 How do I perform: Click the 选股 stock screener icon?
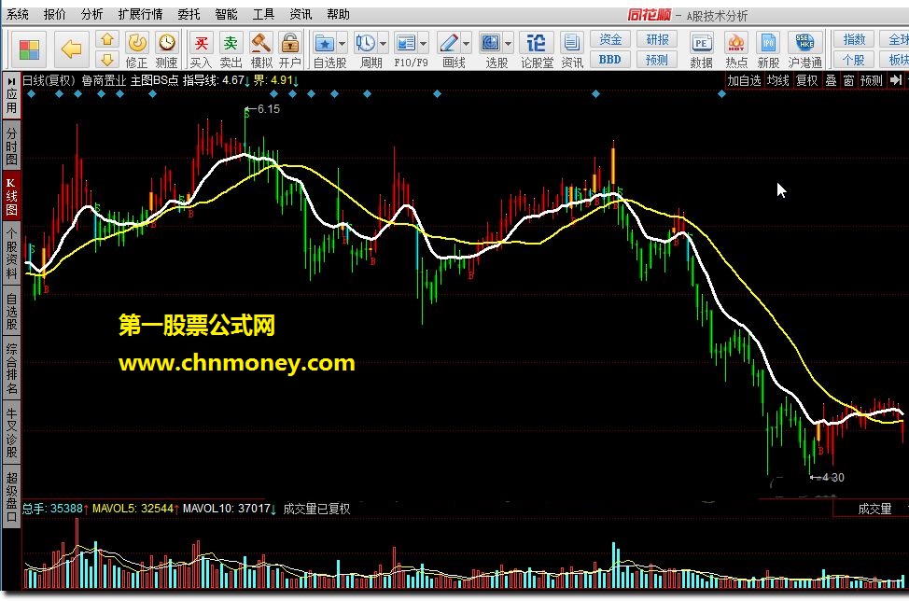pyautogui.click(x=491, y=43)
